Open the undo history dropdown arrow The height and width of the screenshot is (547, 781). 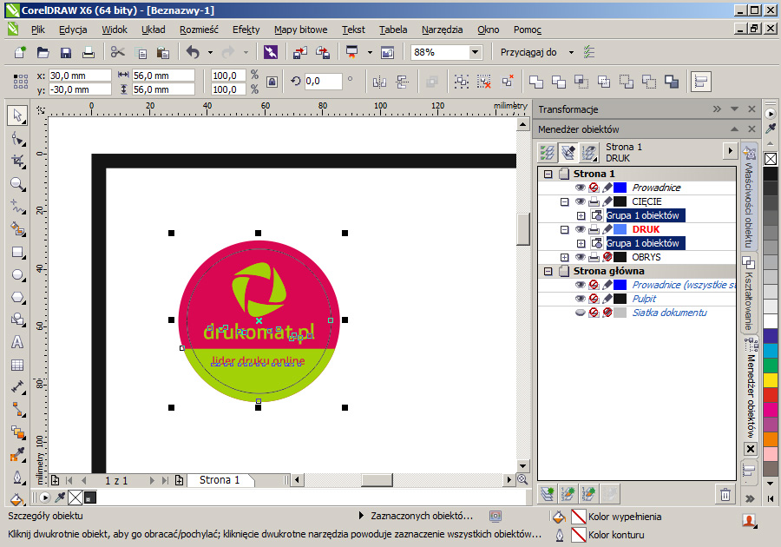[210, 52]
